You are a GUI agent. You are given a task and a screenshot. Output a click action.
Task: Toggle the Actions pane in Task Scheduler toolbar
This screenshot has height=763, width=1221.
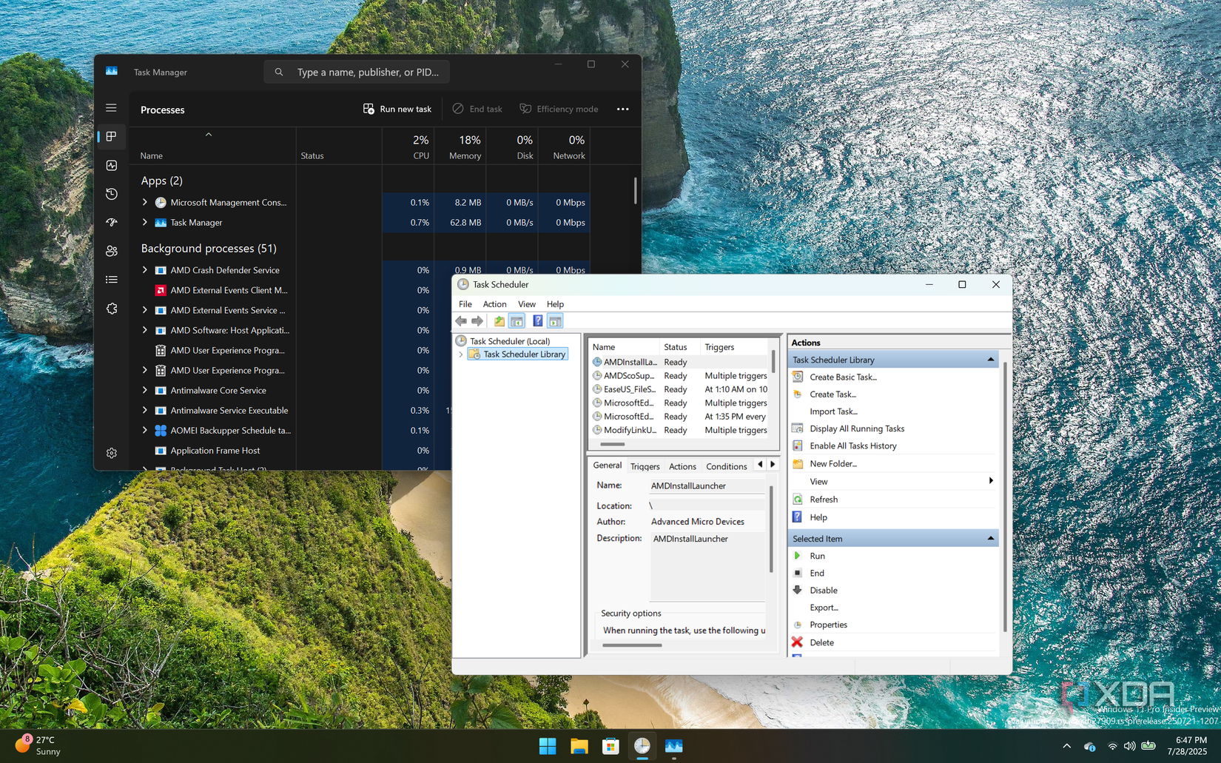pyautogui.click(x=555, y=320)
